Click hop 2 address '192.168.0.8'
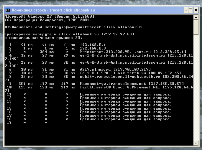 93,48
